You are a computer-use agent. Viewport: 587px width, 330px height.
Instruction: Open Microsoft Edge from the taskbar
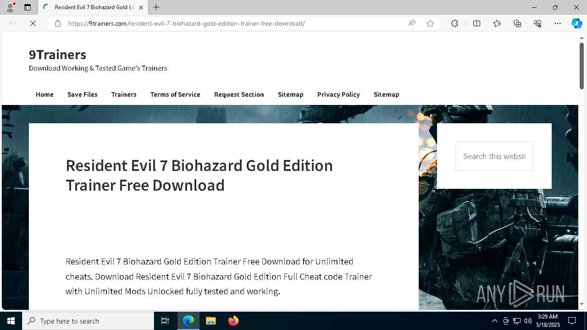point(188,321)
